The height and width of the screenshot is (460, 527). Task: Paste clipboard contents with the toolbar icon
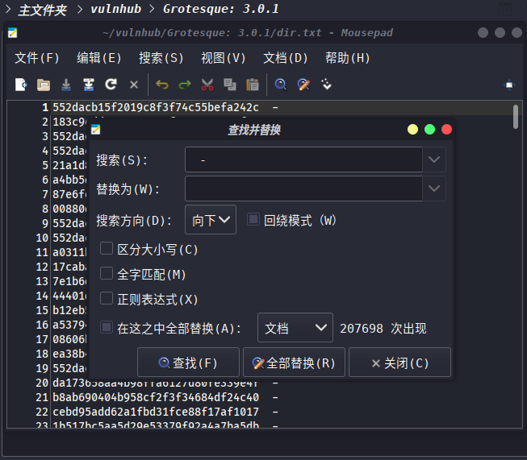coord(253,85)
